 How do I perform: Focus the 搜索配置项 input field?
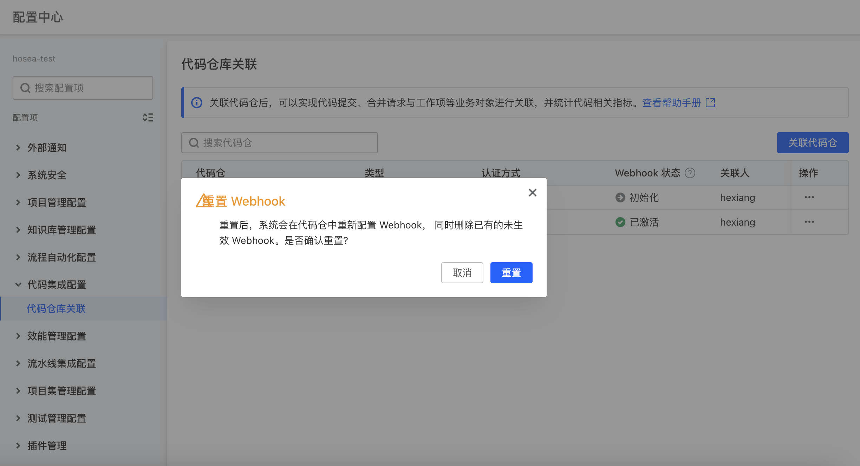[83, 88]
